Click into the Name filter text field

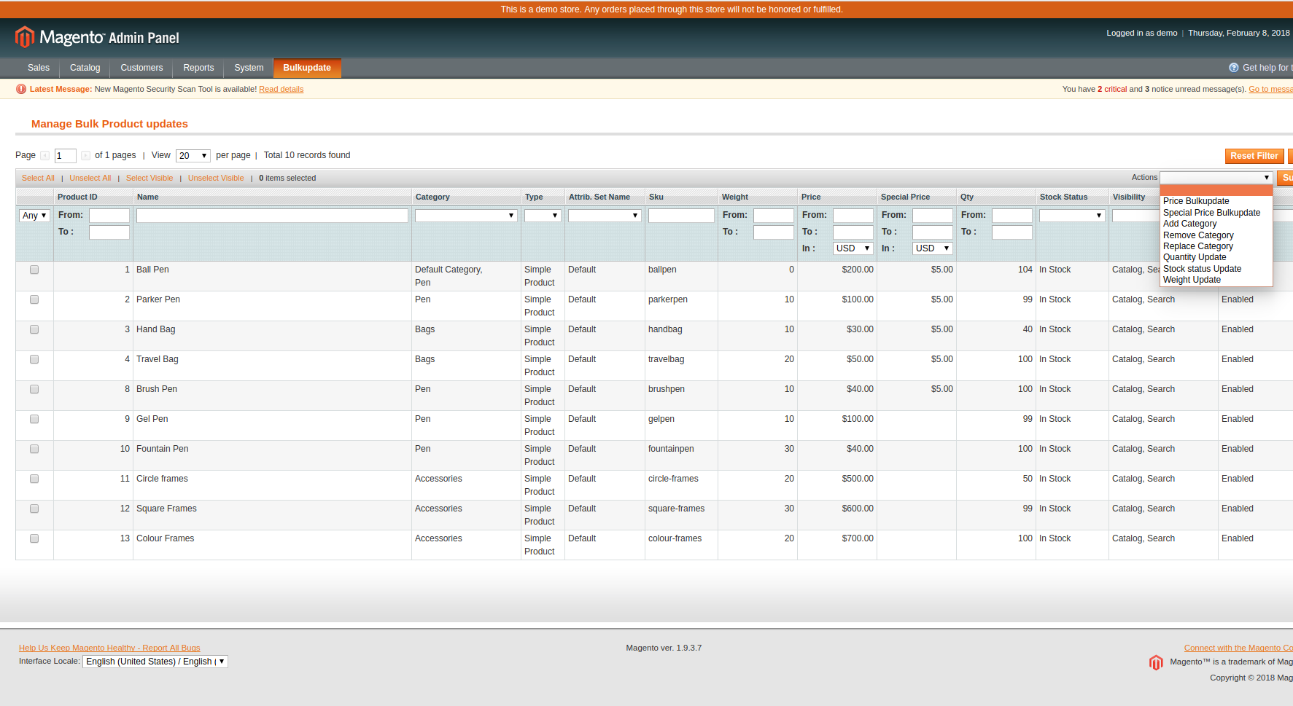click(272, 216)
